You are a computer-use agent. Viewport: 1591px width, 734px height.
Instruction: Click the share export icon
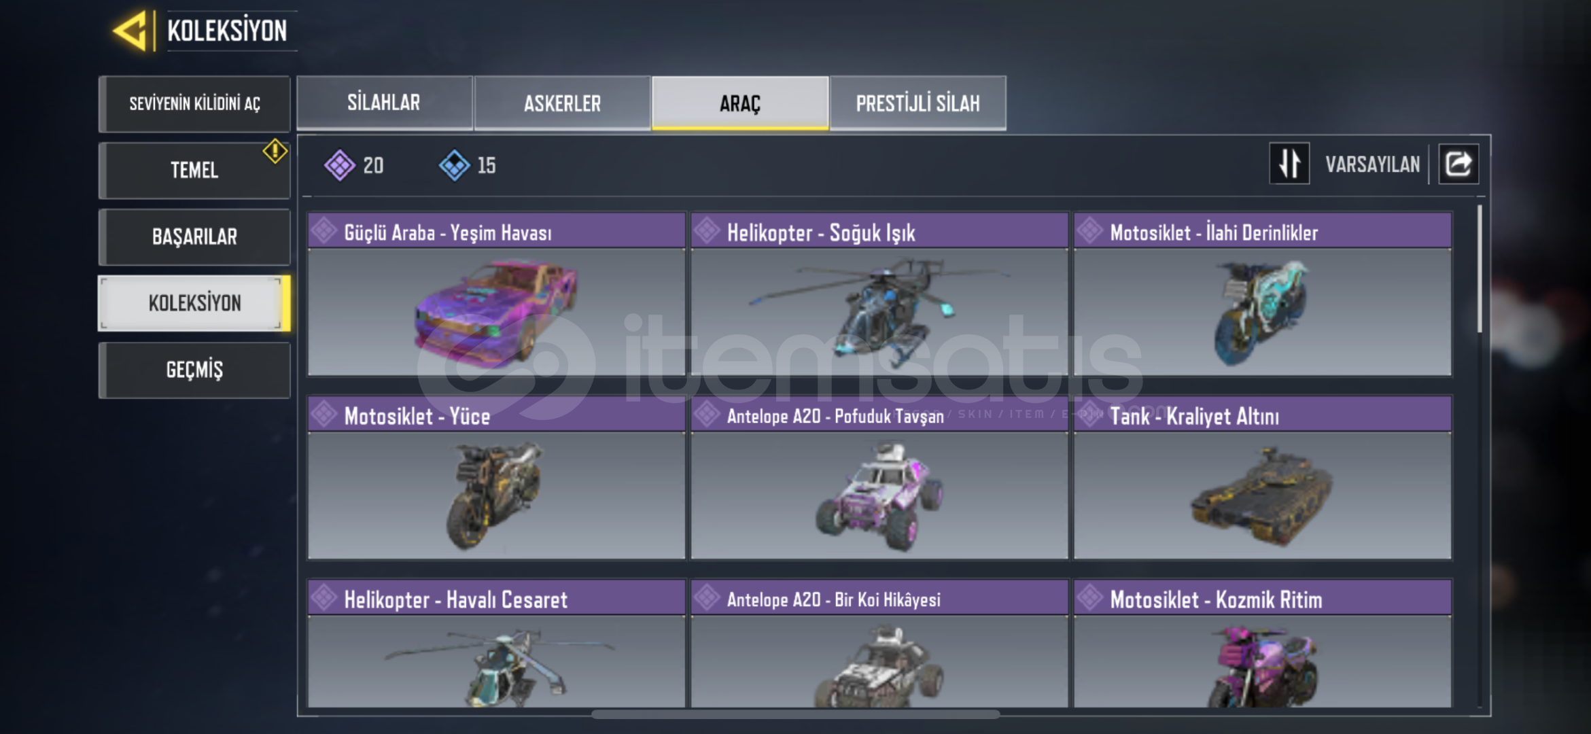click(x=1458, y=164)
